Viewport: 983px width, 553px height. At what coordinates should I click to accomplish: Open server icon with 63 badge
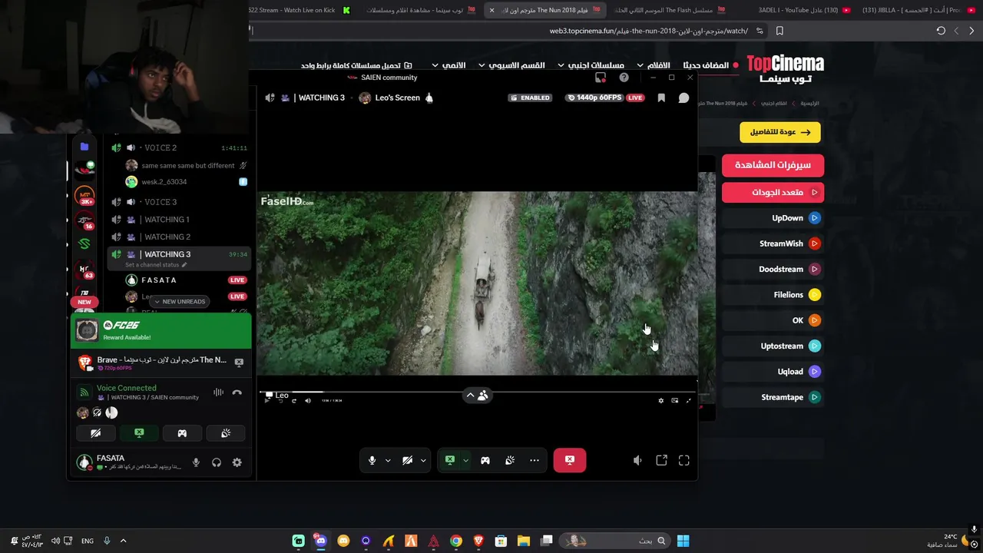(84, 270)
